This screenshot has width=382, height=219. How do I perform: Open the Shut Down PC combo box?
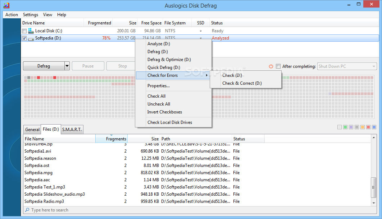[x=347, y=66]
